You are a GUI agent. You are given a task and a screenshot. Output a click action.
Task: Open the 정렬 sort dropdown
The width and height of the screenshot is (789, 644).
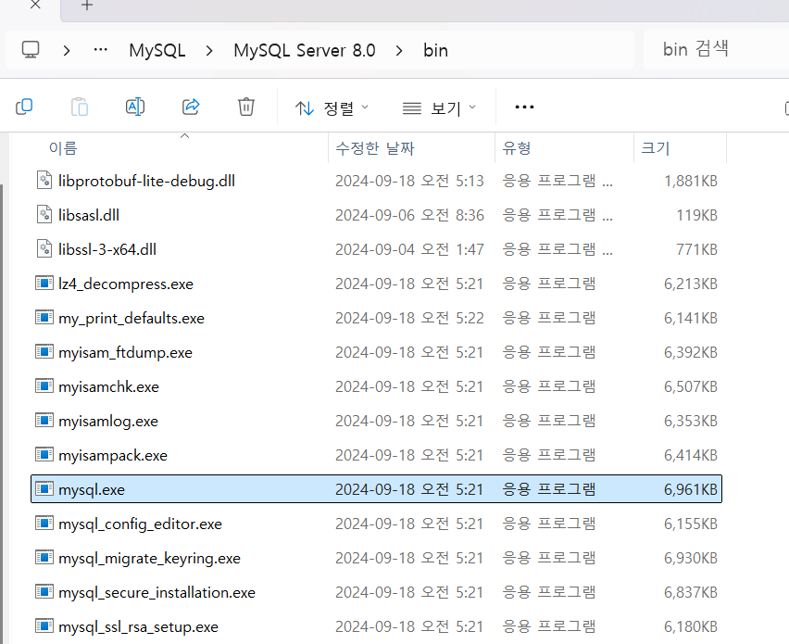pyautogui.click(x=332, y=107)
